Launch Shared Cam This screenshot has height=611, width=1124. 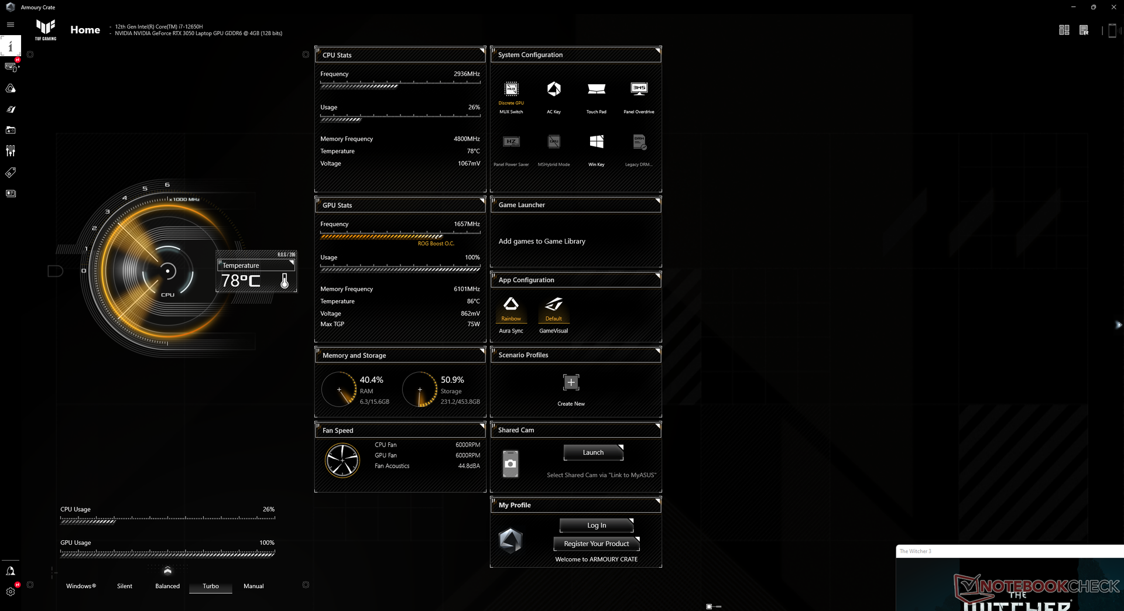click(x=593, y=452)
